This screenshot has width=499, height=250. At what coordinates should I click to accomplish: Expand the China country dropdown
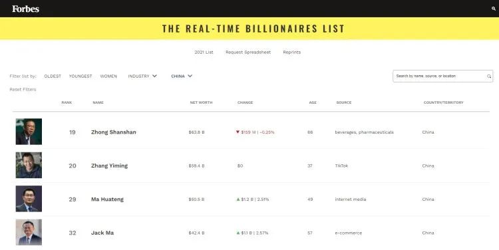[182, 76]
